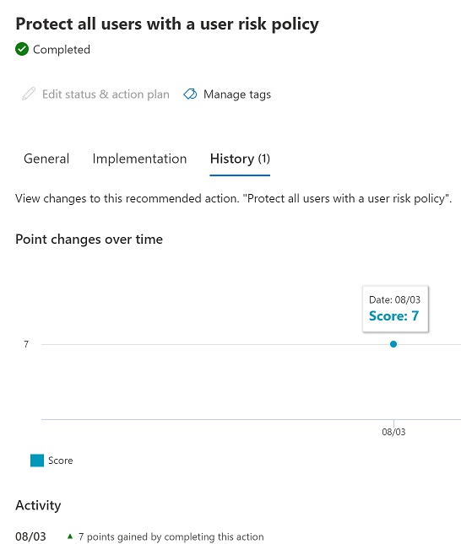Click the 08/03 data point on chart
The height and width of the screenshot is (544, 461).
point(393,344)
